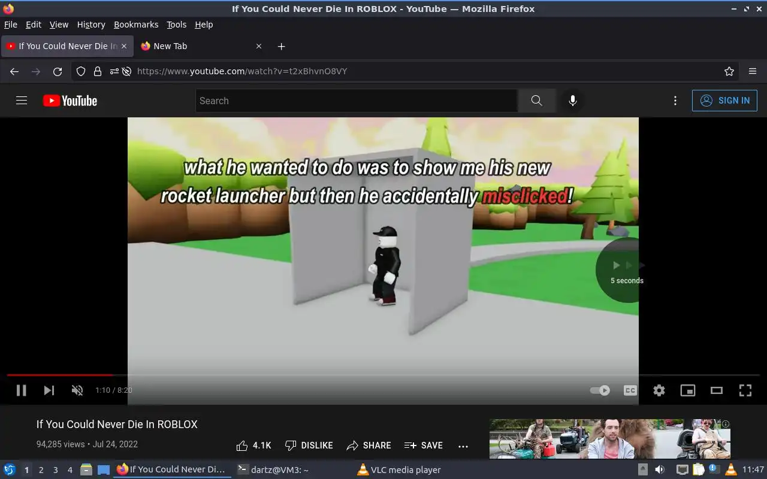Viewport: 767px width, 479px height.
Task: Start voice search with the microphone
Action: pos(573,101)
